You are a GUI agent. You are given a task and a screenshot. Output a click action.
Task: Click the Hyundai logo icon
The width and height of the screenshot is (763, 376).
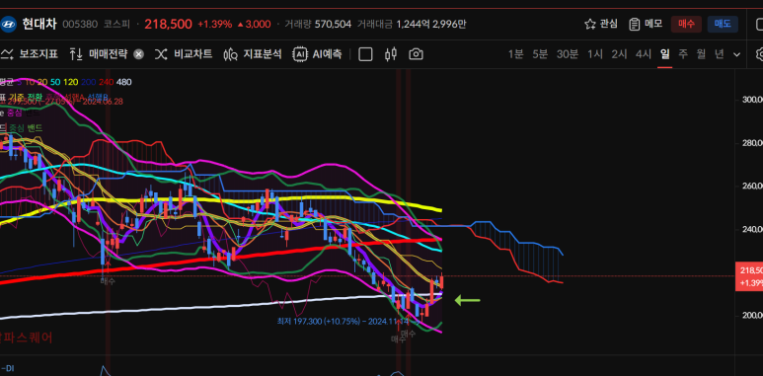click(8, 24)
